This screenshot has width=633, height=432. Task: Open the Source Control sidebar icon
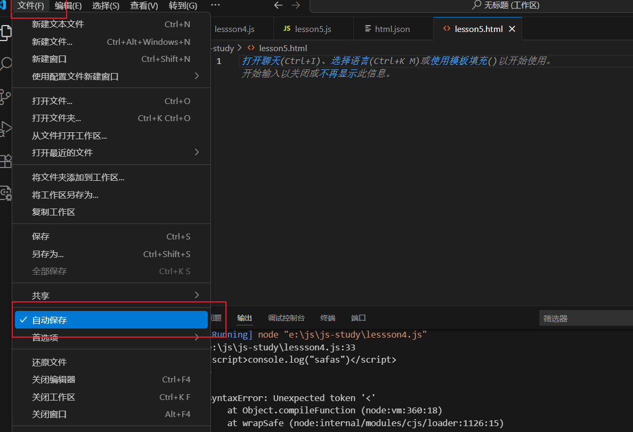[x=5, y=97]
